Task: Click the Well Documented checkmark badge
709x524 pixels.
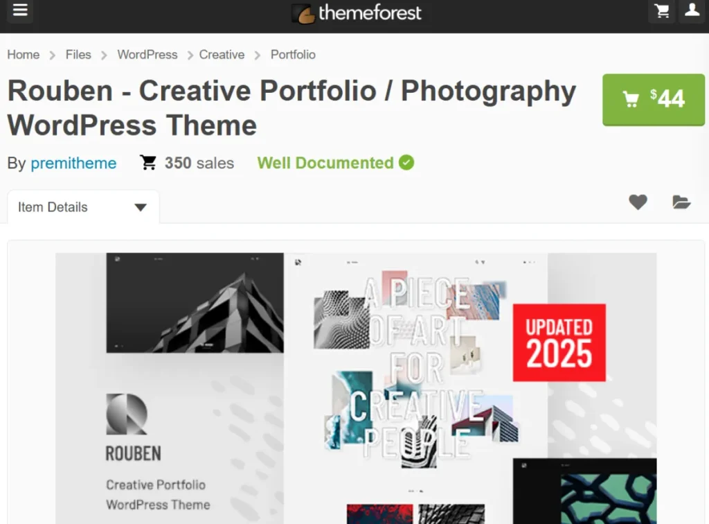Action: point(406,162)
